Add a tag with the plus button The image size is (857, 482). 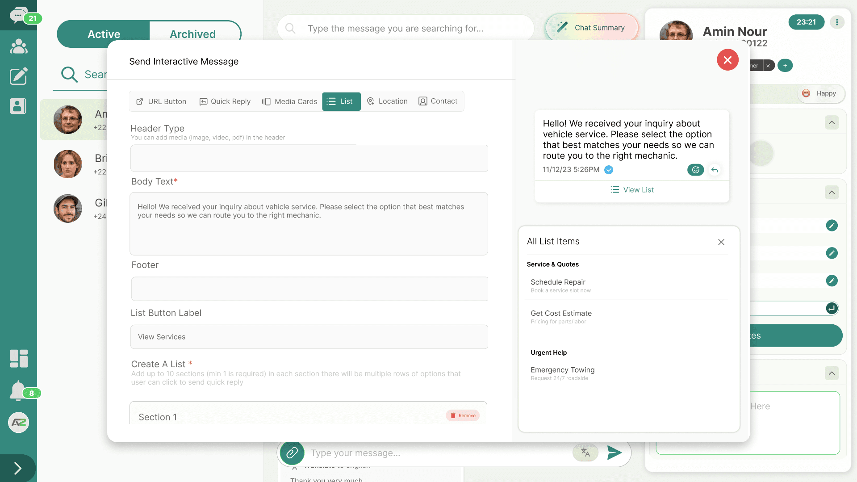785,66
